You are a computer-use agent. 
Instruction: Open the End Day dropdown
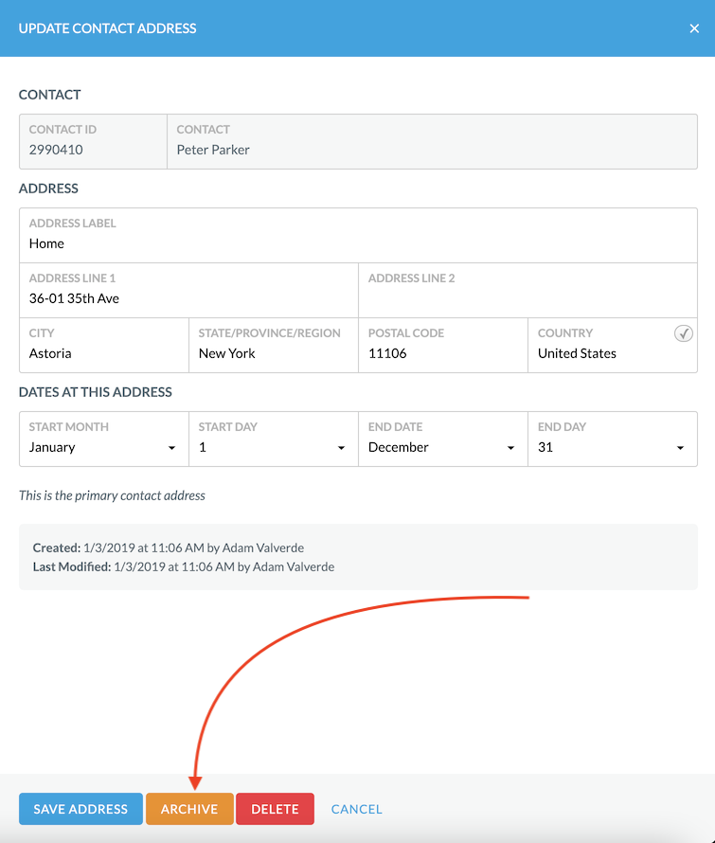[x=613, y=439]
